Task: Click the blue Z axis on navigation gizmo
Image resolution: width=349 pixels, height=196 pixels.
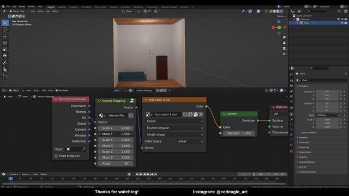Action: [279, 22]
